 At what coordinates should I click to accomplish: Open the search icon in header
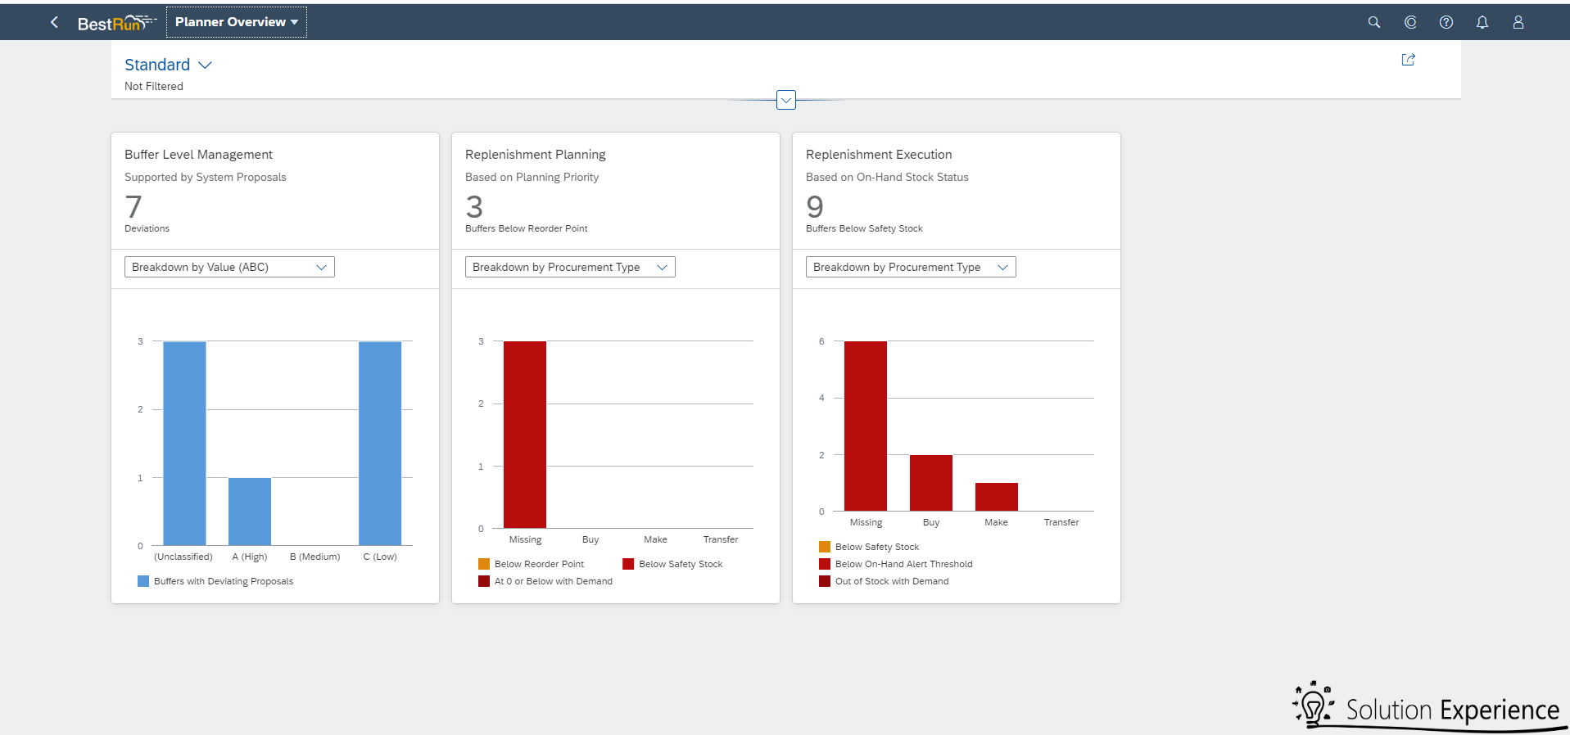1373,22
